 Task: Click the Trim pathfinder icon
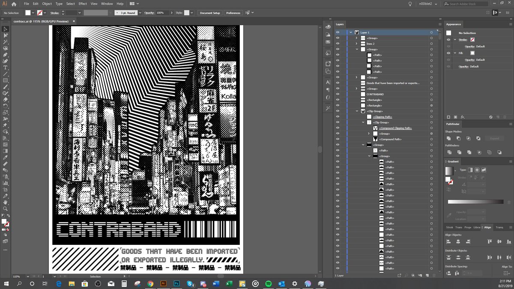[x=458, y=152]
